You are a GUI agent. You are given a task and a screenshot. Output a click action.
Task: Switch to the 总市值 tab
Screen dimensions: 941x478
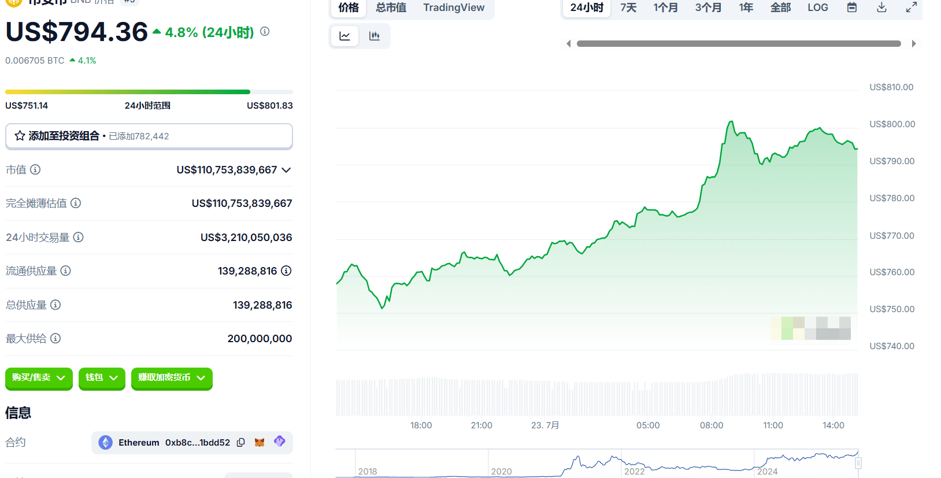(391, 8)
